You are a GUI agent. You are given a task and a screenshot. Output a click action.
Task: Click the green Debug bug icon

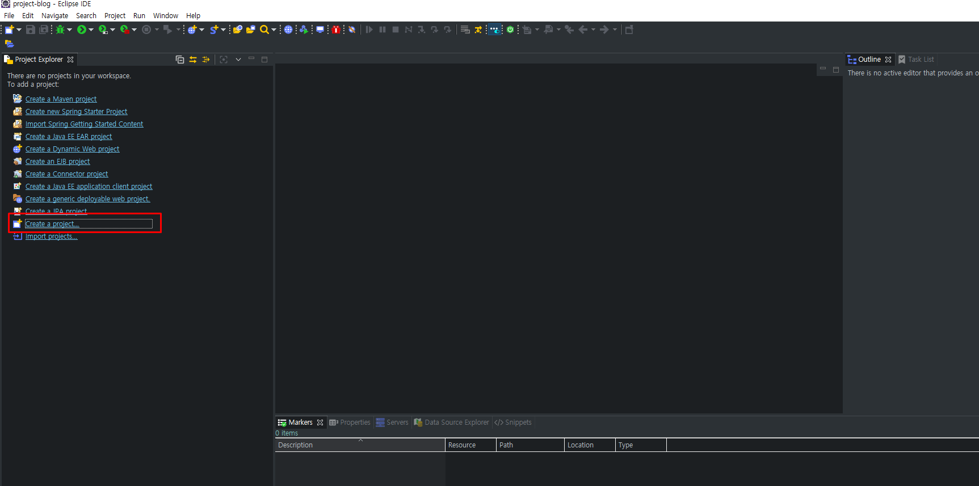click(x=60, y=29)
